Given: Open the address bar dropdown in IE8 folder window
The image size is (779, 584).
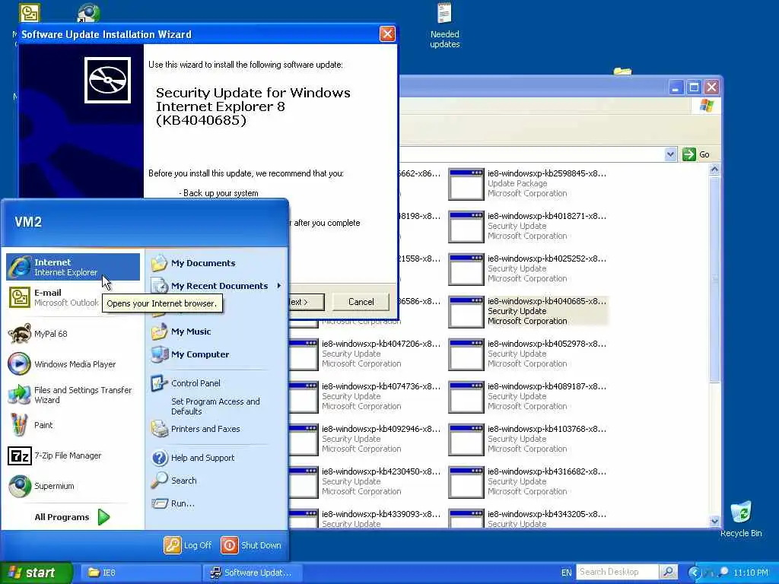Looking at the screenshot, I should click(x=670, y=154).
